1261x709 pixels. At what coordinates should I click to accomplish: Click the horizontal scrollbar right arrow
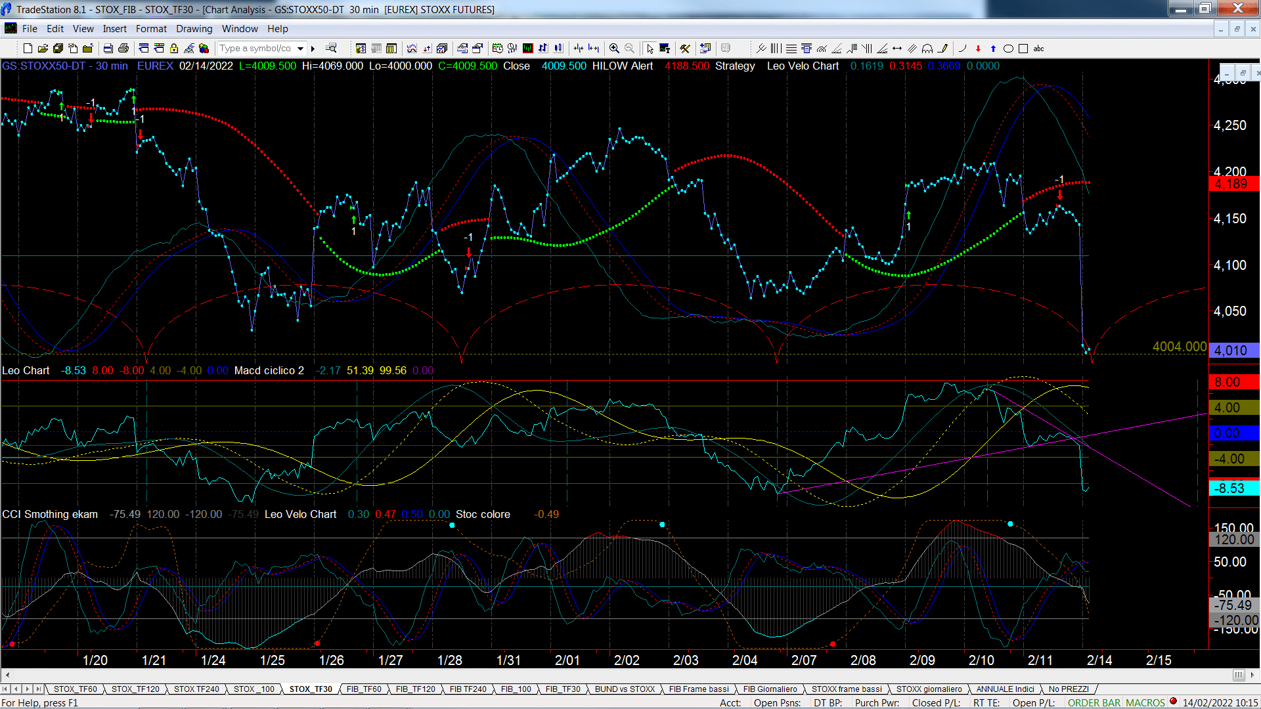click(x=1252, y=675)
